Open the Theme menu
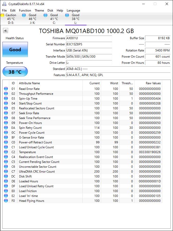This screenshot has height=231, width=173. click(39, 10)
